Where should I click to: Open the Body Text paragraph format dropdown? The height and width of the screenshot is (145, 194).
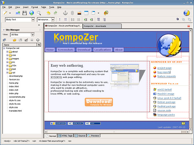pos(20,20)
